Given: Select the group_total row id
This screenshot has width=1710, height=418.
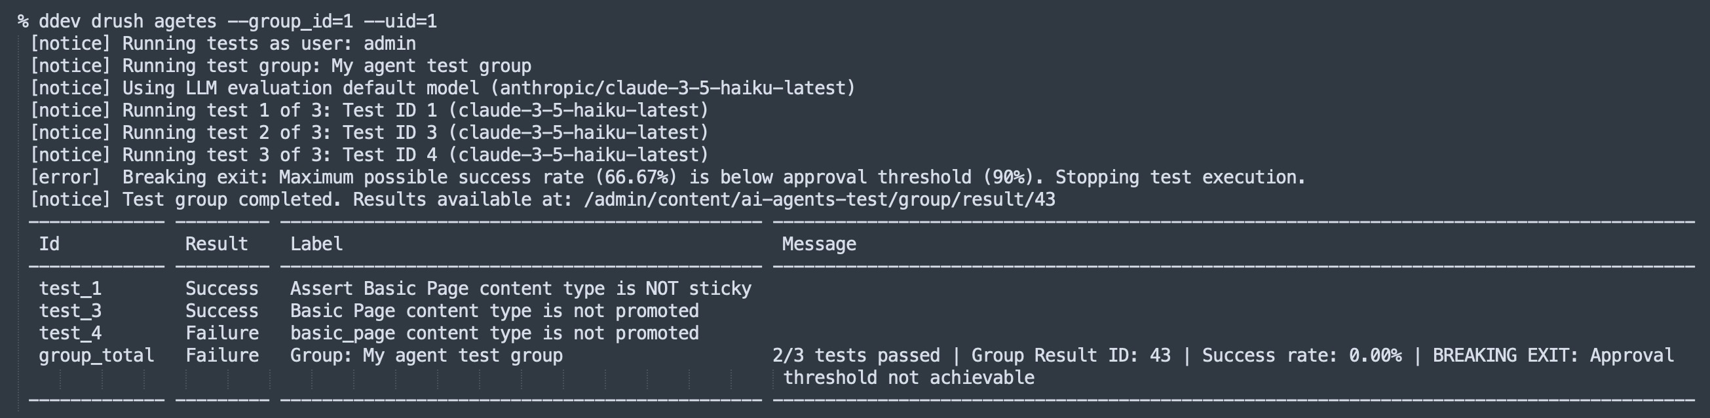Looking at the screenshot, I should [96, 356].
